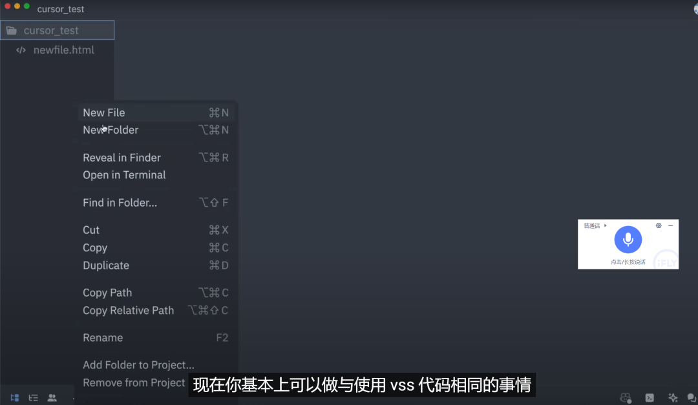Expand the 普通话 language dropdown
The height and width of the screenshot is (405, 698).
click(595, 225)
